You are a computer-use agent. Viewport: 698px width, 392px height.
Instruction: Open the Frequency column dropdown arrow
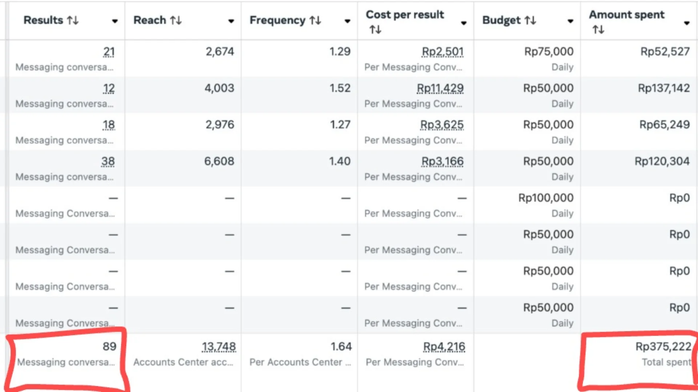(347, 21)
